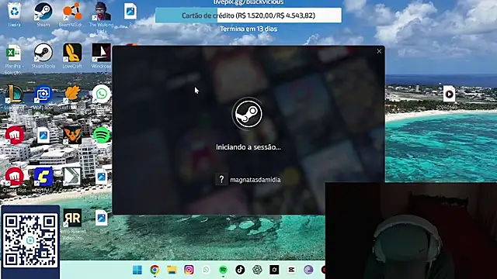Open TikTok from the taskbar

[x=240, y=270]
